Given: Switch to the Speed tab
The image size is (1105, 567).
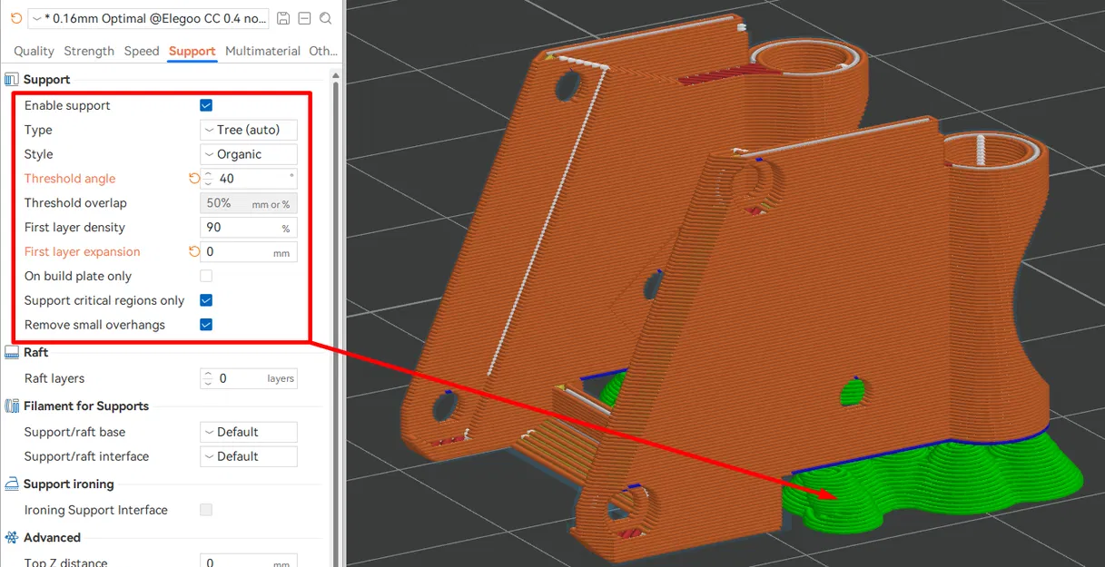Looking at the screenshot, I should point(142,51).
